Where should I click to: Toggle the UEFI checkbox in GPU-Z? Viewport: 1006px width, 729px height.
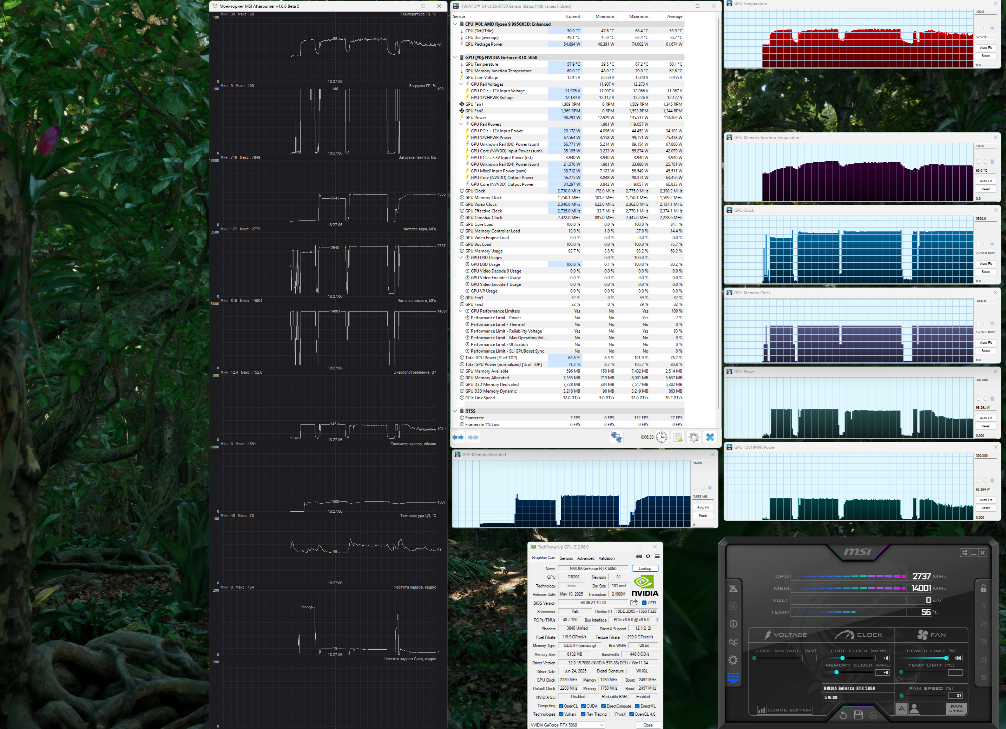[x=644, y=603]
